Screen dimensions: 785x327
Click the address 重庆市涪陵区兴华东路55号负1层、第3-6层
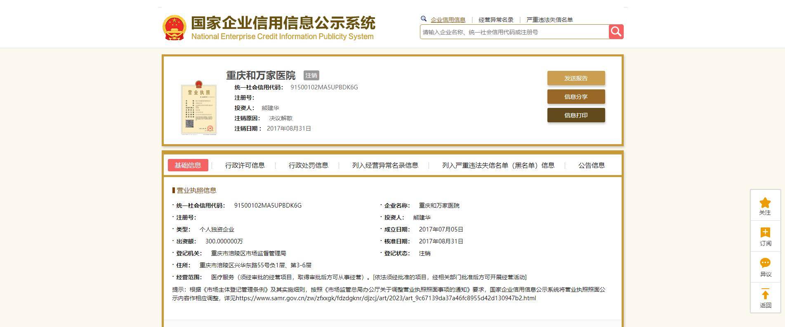(255, 265)
